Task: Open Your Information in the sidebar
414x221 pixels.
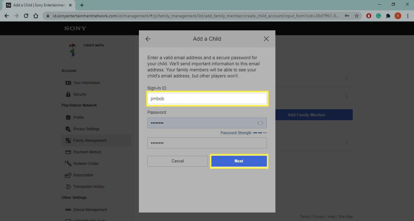Action: pos(86,83)
